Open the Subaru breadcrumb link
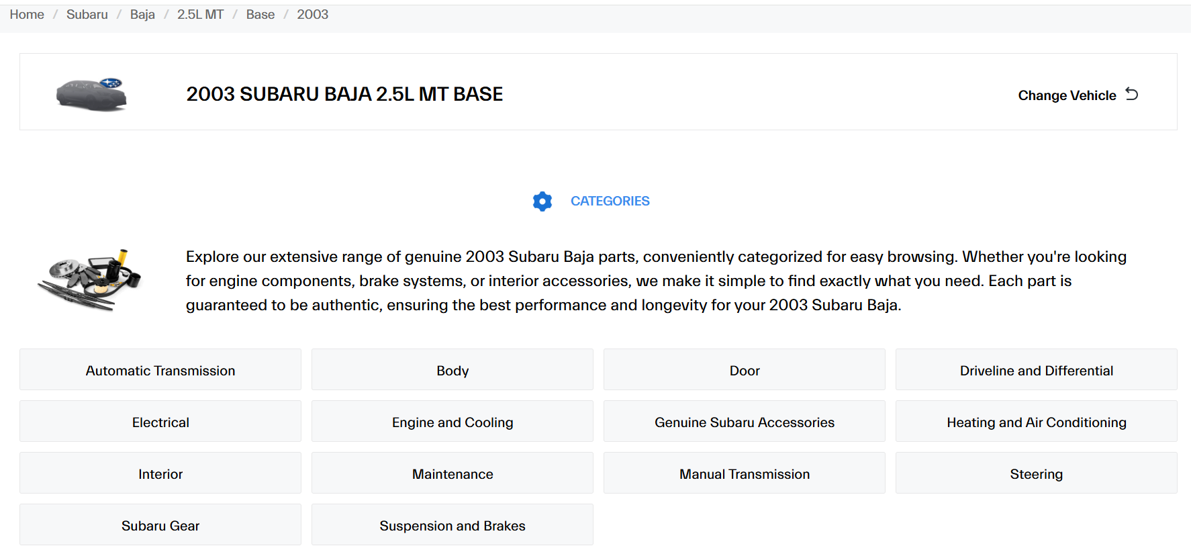This screenshot has height=552, width=1191. [x=87, y=15]
